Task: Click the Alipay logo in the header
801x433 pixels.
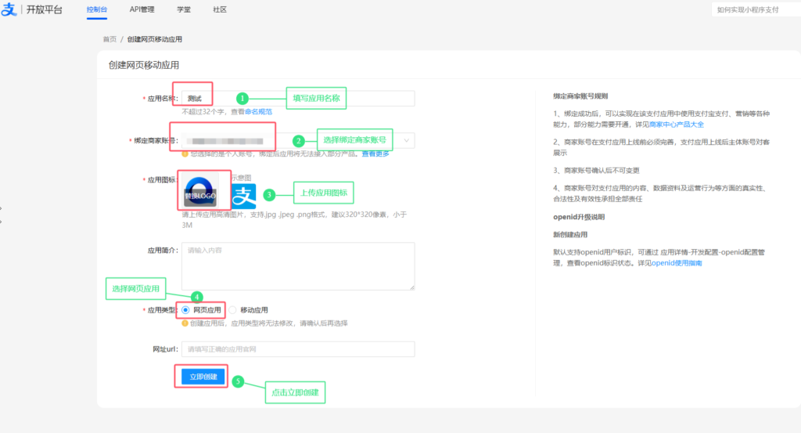Action: click(x=9, y=9)
